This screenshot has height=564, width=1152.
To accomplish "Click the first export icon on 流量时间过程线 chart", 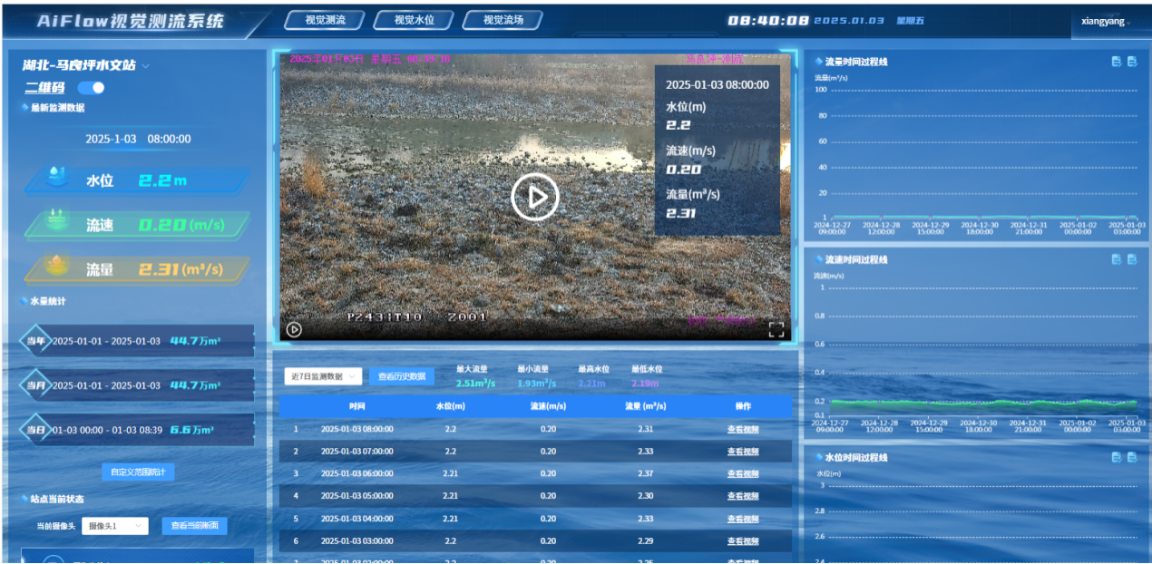I will (1117, 62).
